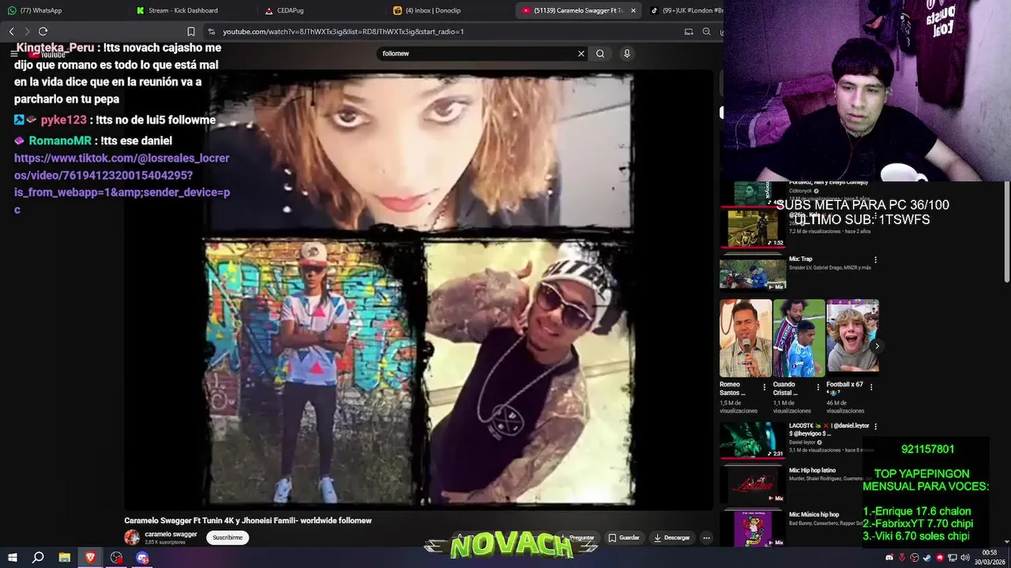Open the YouTube hamburger guide menu
Viewport: 1011px width, 568px height.
pos(13,54)
